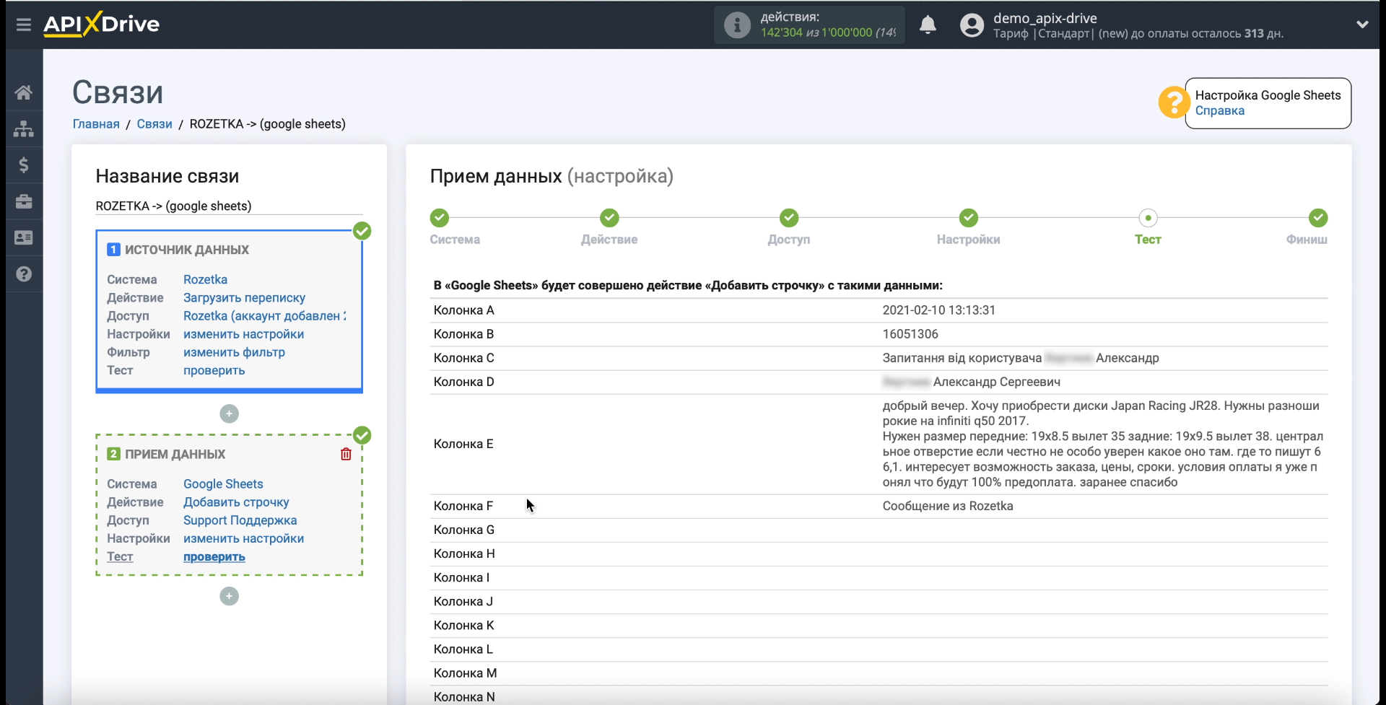
Task: Click the Действие step check circle
Action: pyautogui.click(x=609, y=218)
